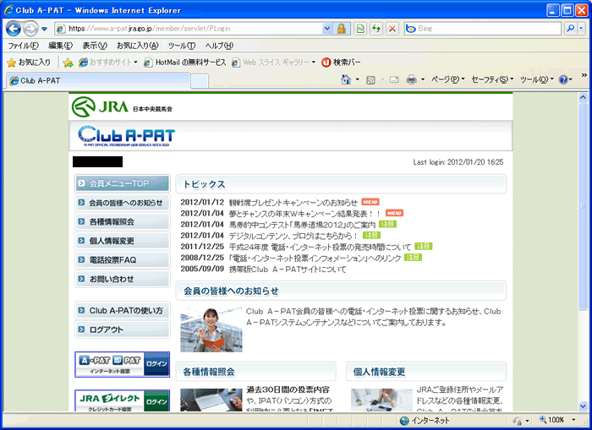Image resolution: width=592 pixels, height=430 pixels.
Task: Click the RSS feeds icon
Action: tap(370, 80)
